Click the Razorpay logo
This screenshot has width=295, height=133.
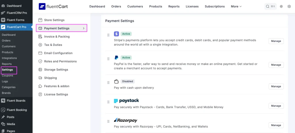(x=126, y=120)
